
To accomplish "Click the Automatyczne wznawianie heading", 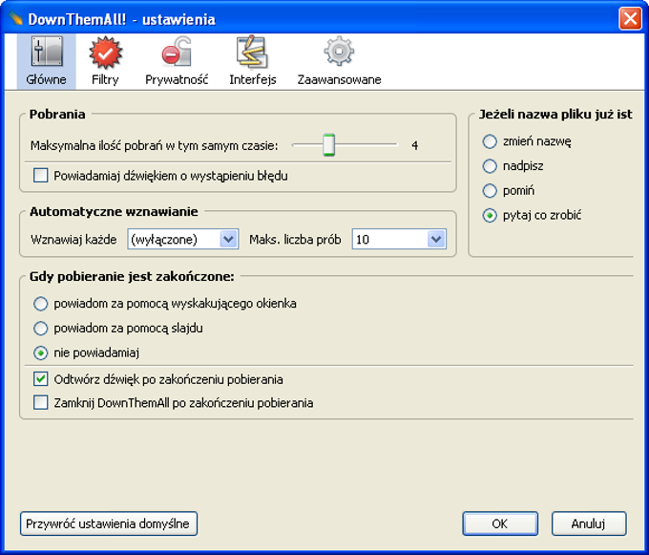I will [114, 212].
